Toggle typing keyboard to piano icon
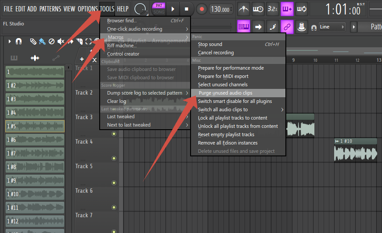The height and width of the screenshot is (233, 382). point(243,27)
